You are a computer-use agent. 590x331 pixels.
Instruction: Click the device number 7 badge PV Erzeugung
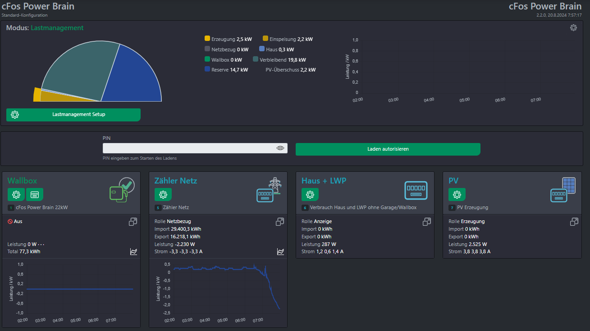point(452,208)
